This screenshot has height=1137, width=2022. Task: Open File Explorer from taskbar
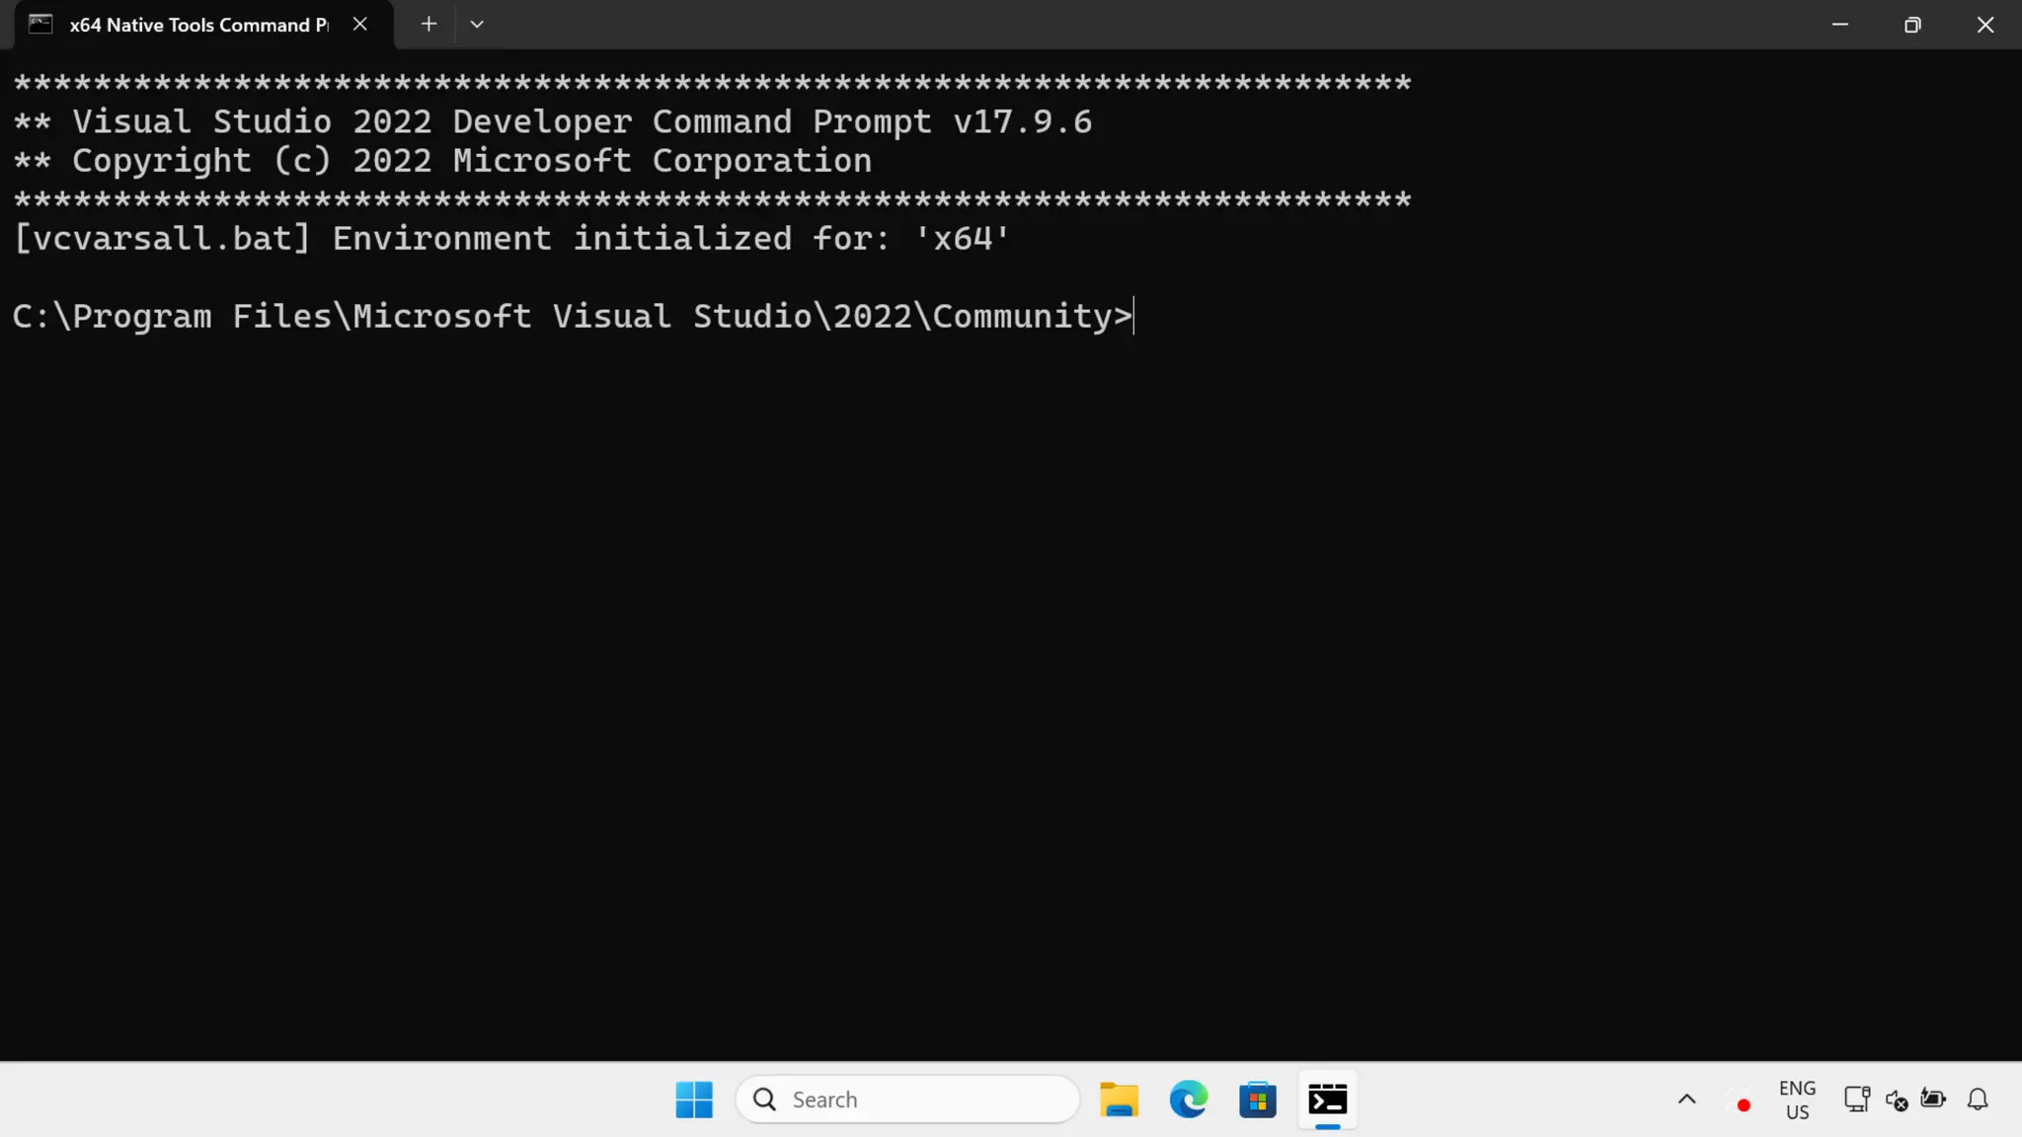(x=1119, y=1099)
